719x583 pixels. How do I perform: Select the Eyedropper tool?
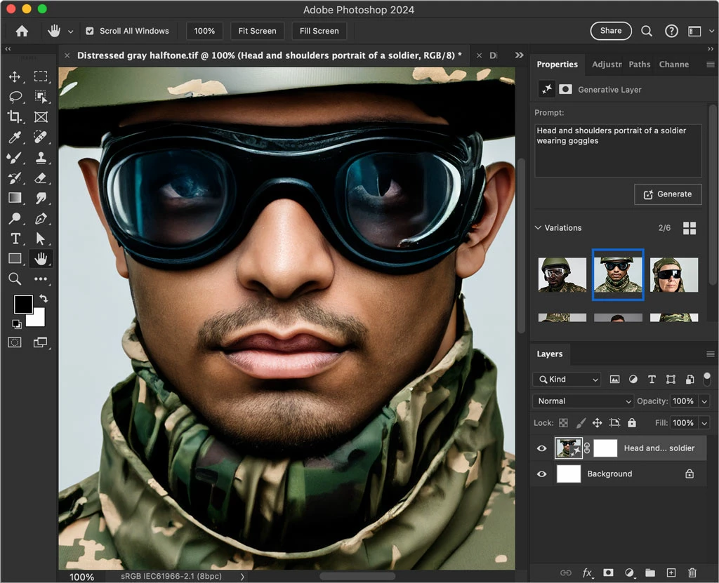pos(15,138)
